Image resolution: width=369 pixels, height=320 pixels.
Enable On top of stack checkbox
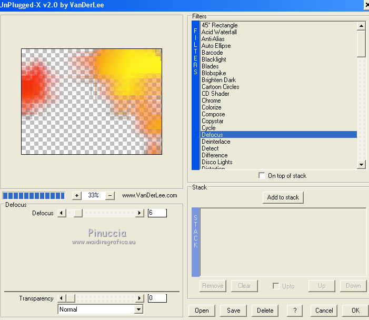262,176
